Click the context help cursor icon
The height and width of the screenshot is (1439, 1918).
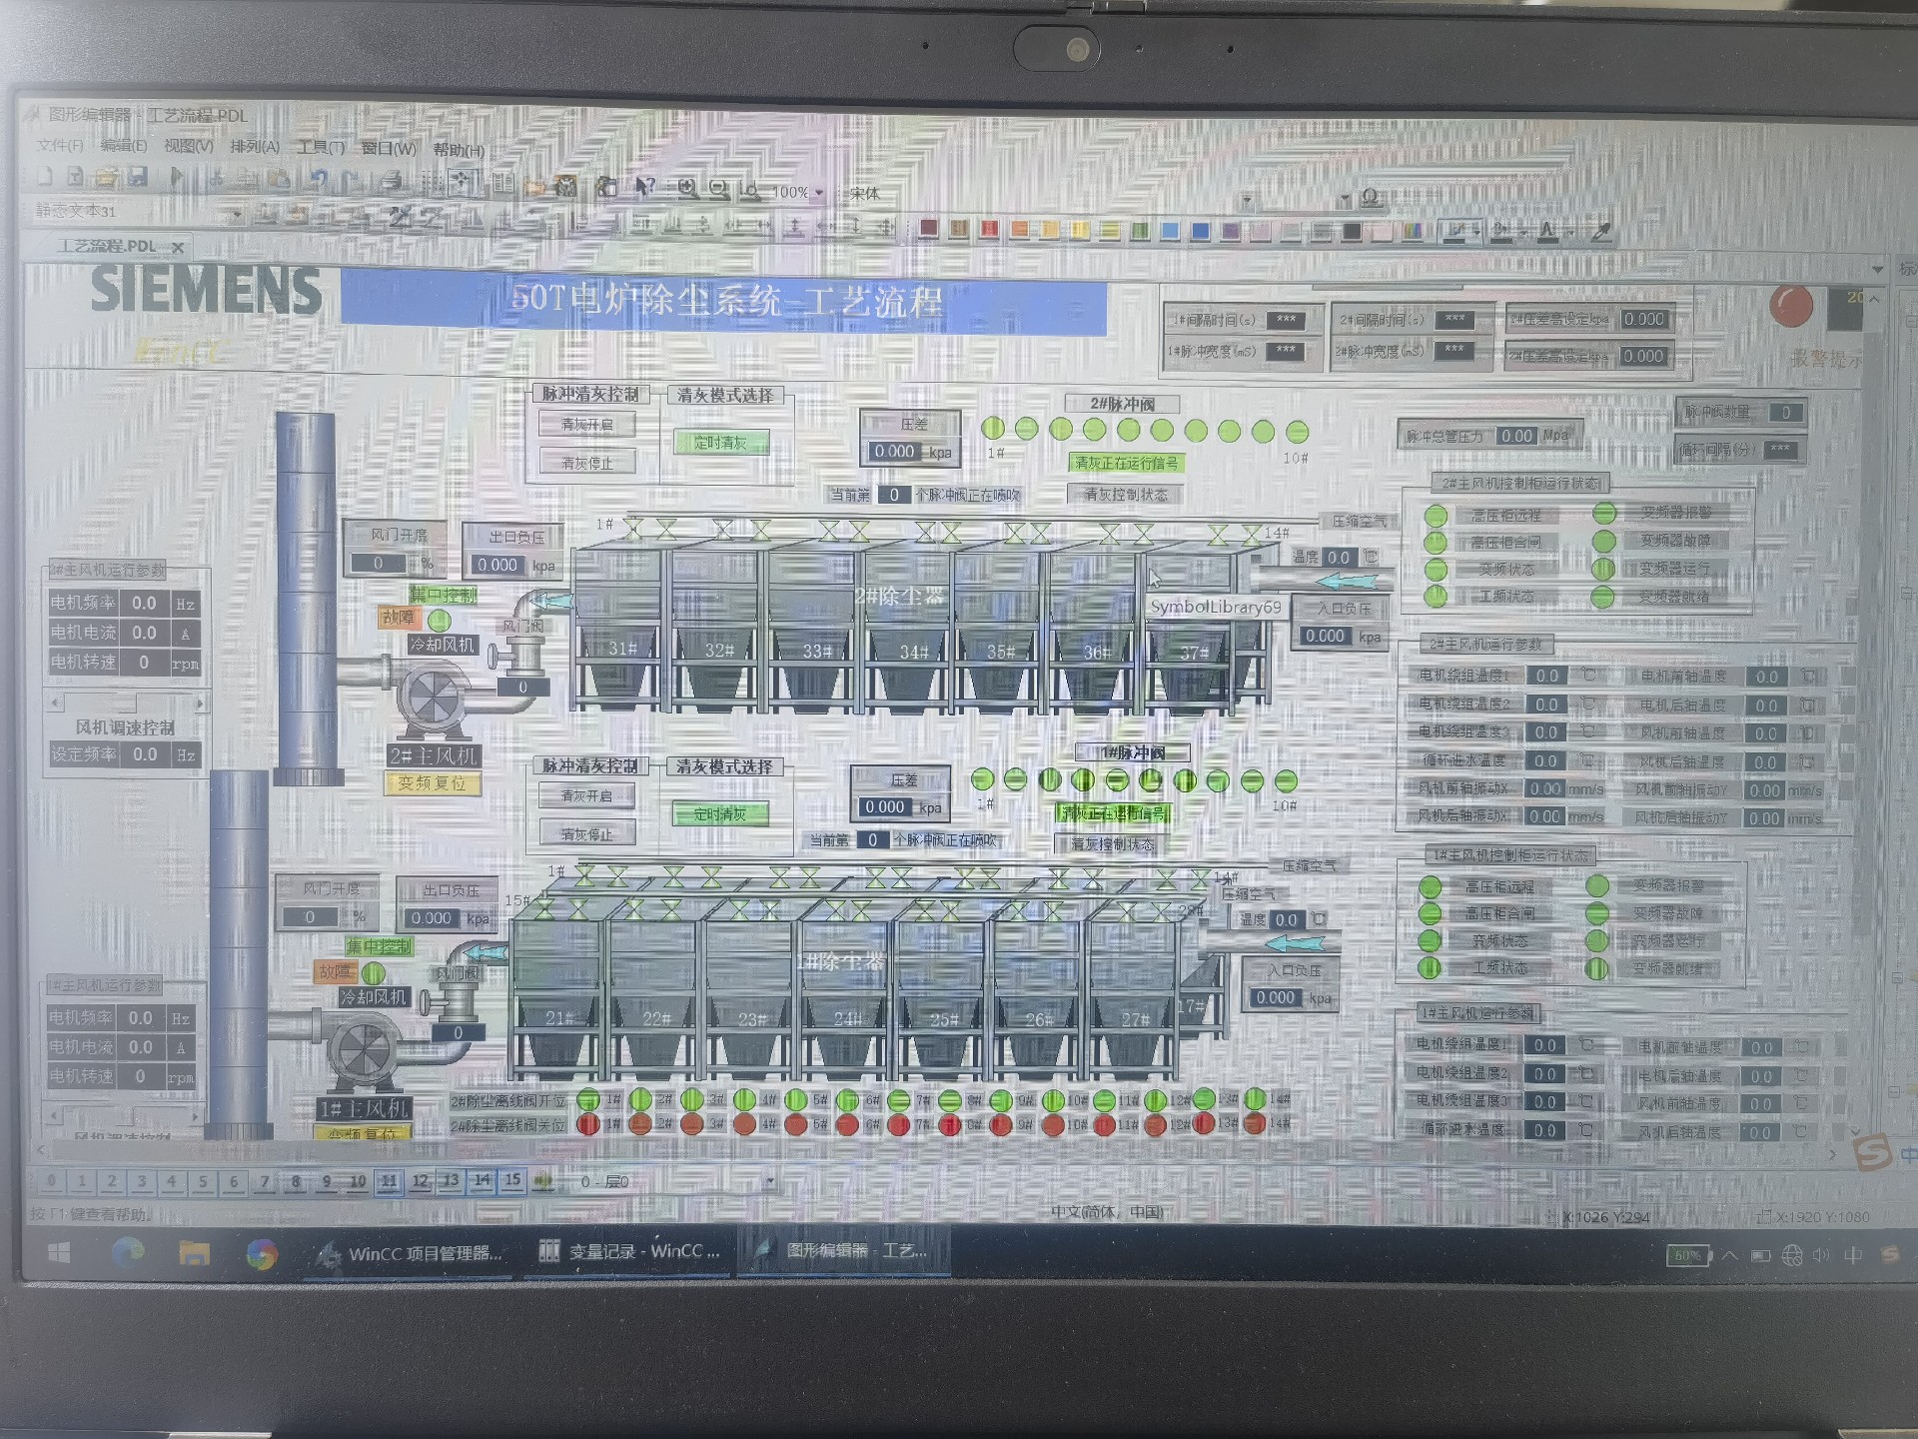tap(645, 186)
